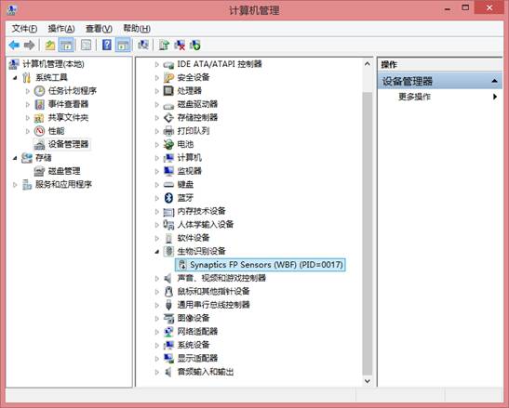Select the Bluetooth 蓝牙 device category
509x408 pixels.
pos(185,198)
